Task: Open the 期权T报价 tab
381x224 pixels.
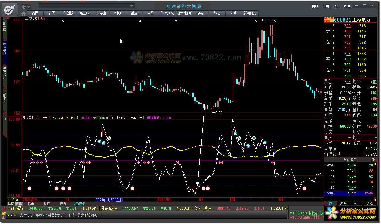Action: pyautogui.click(x=184, y=13)
